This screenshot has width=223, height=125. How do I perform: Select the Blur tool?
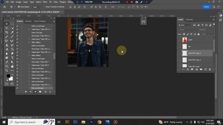[7, 53]
